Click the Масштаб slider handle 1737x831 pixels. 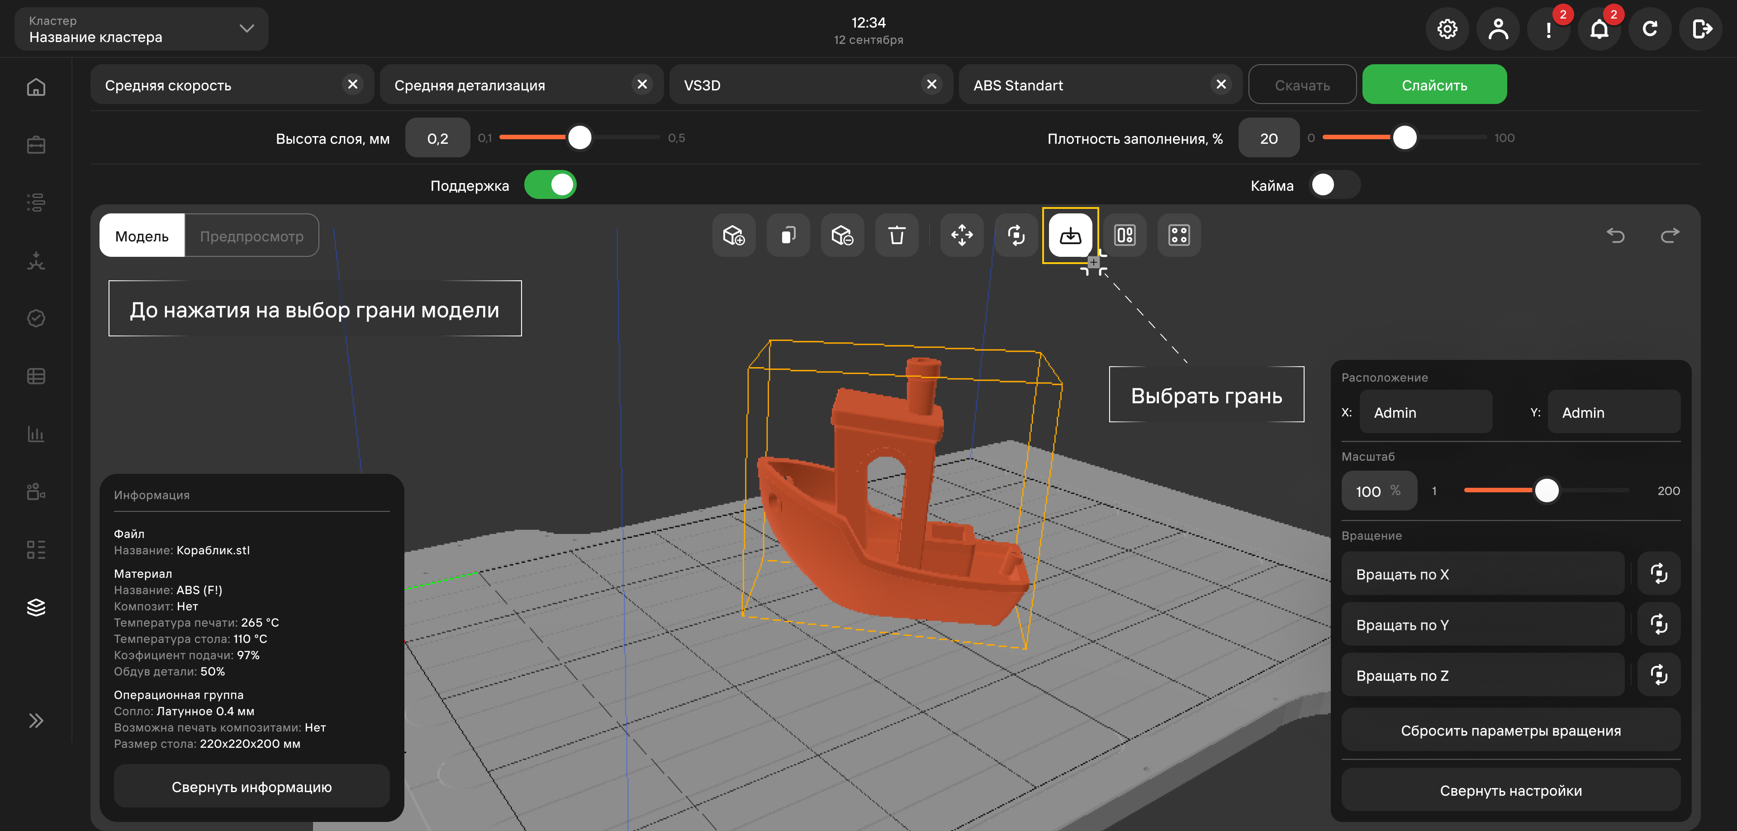click(1547, 491)
